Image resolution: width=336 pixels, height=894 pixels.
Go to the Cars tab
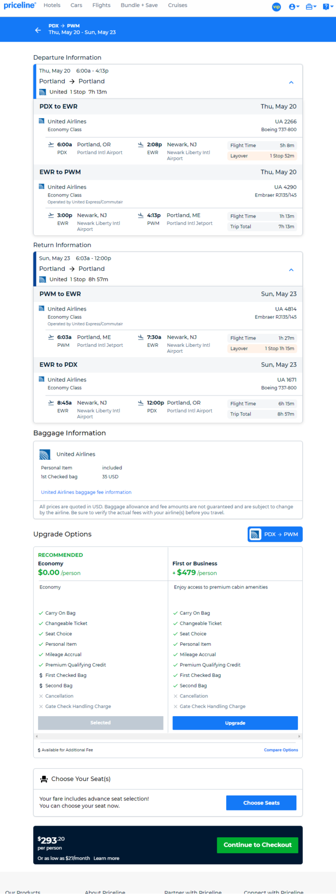pos(76,5)
